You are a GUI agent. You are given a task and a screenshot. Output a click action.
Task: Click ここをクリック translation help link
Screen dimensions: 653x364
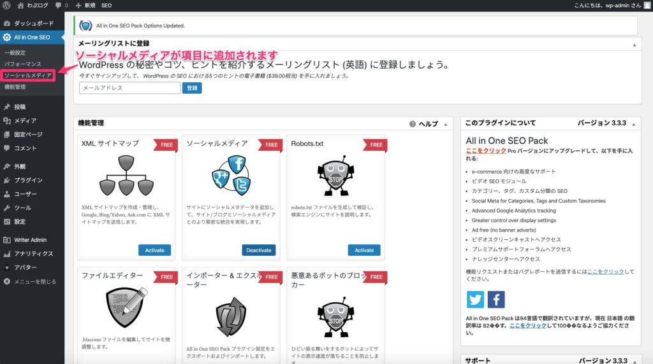528,325
